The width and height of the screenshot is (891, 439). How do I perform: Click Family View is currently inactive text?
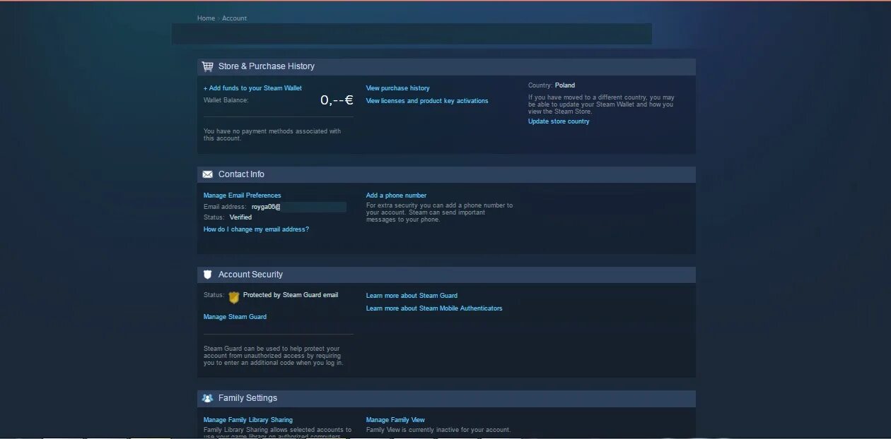click(438, 430)
